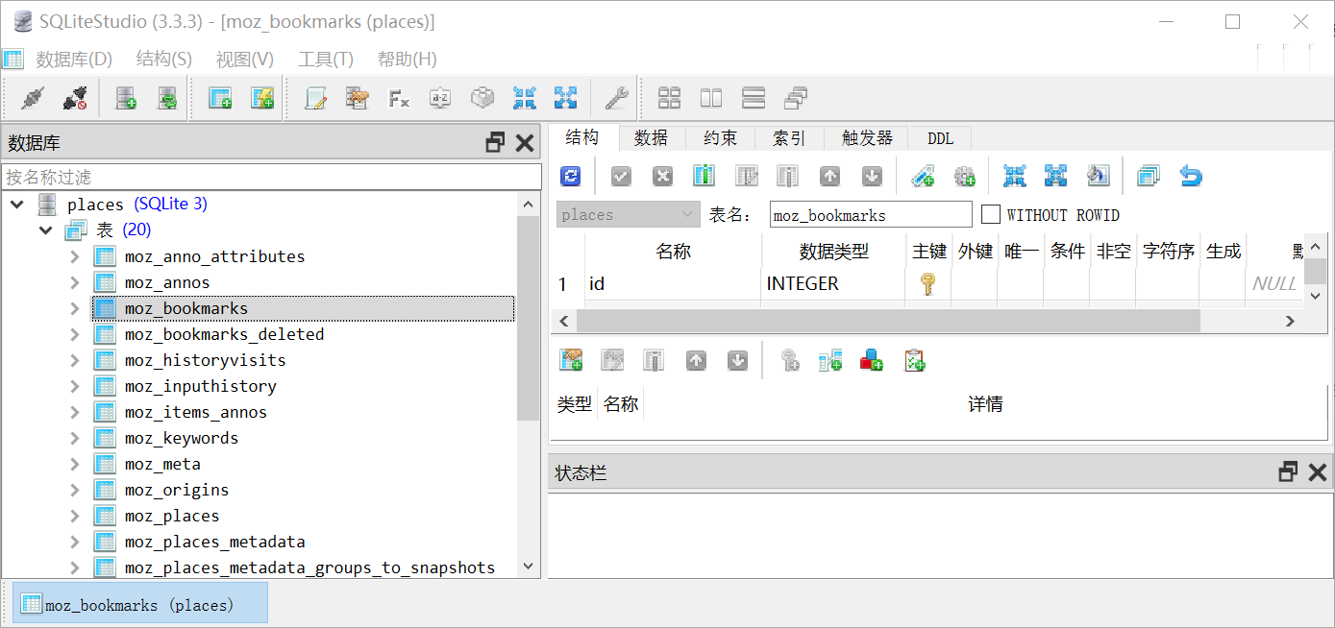
Task: Click the create new table icon
Action: 220,98
